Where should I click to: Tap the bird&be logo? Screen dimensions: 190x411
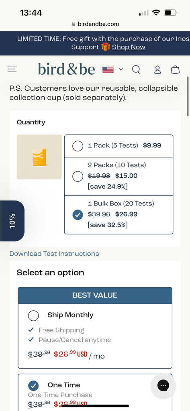pos(67,69)
